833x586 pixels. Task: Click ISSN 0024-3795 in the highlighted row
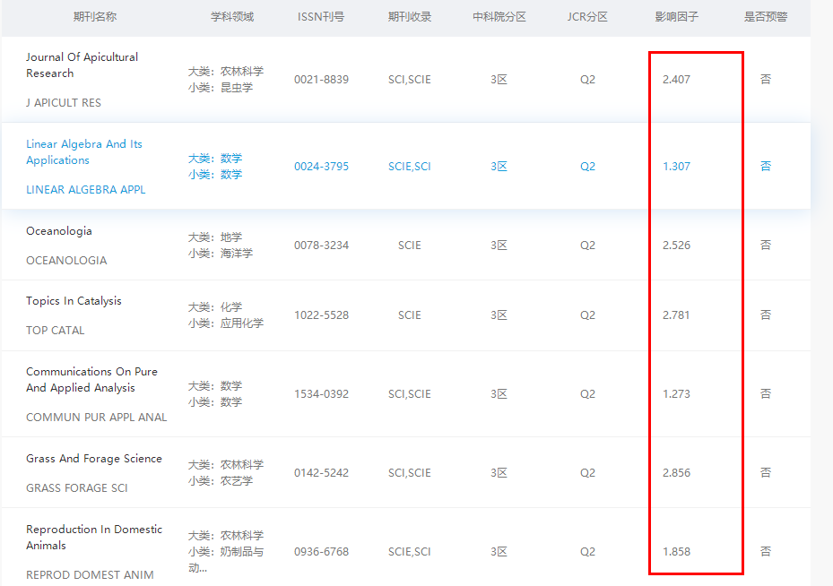[321, 167]
